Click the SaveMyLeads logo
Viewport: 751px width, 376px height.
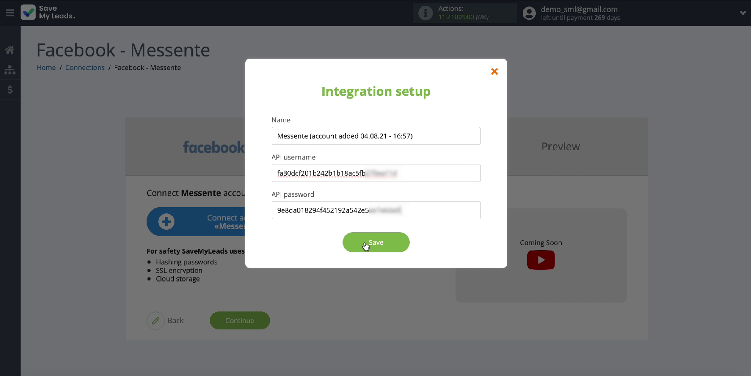point(48,12)
